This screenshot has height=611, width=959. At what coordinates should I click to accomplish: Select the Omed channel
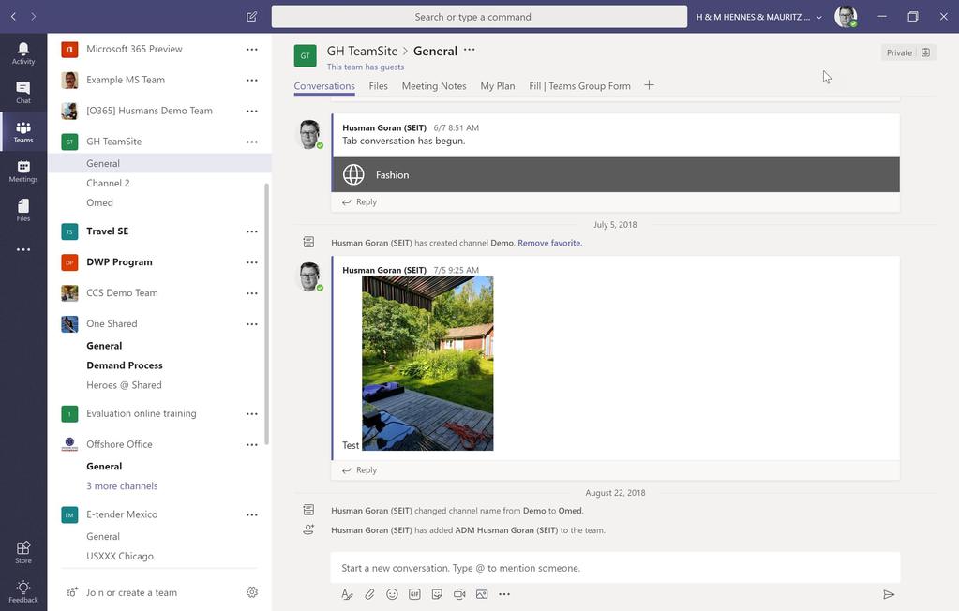pos(99,202)
